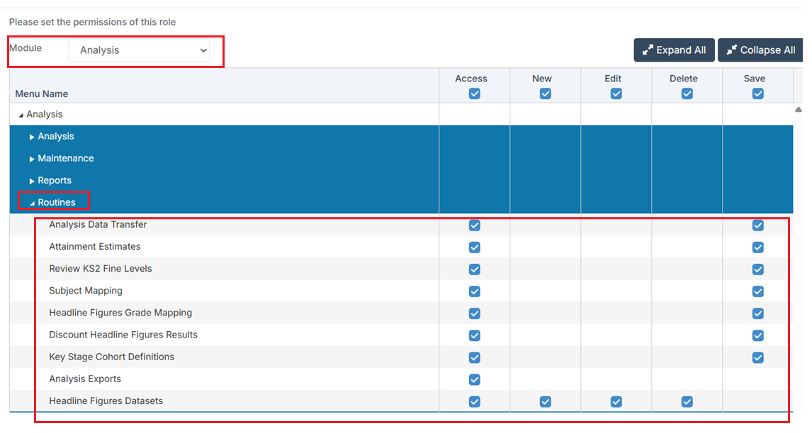This screenshot has height=433, width=812.
Task: Expand the Reports tree node
Action: (x=32, y=181)
